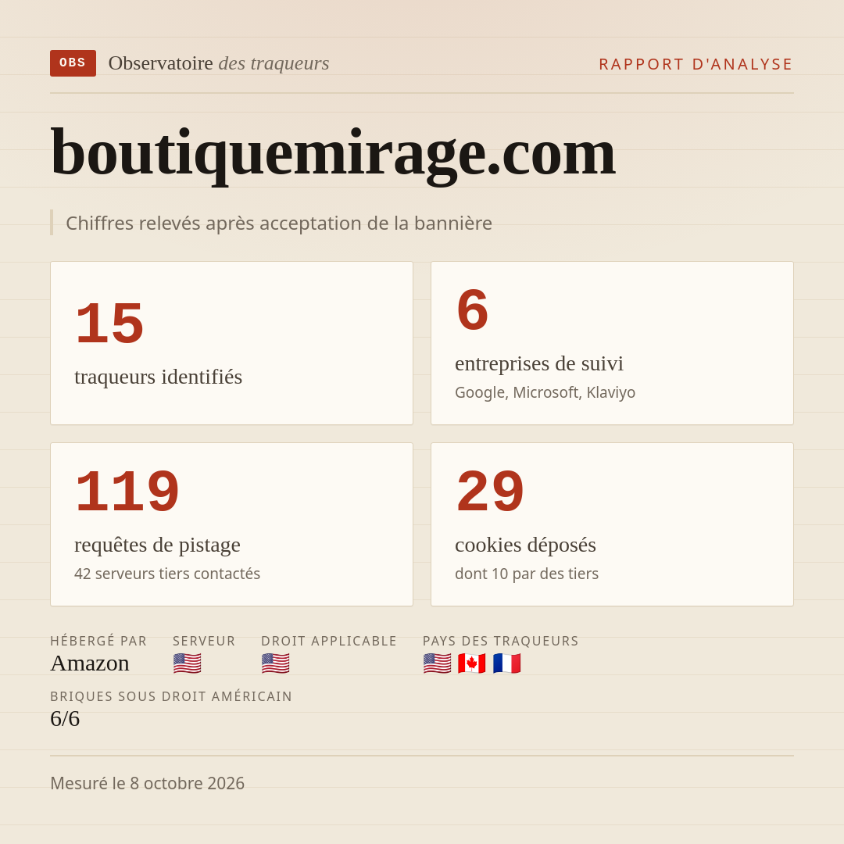Click the cookies déposés label
This screenshot has width=844, height=844.
coord(525,545)
